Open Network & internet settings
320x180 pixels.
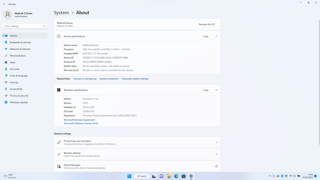click(25, 49)
